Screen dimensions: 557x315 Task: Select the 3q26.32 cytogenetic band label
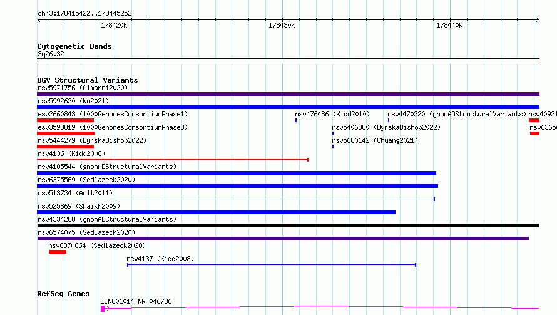51,54
